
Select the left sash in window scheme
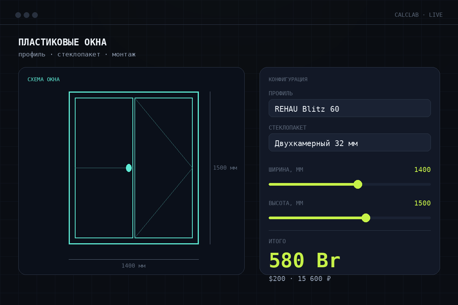(x=104, y=168)
